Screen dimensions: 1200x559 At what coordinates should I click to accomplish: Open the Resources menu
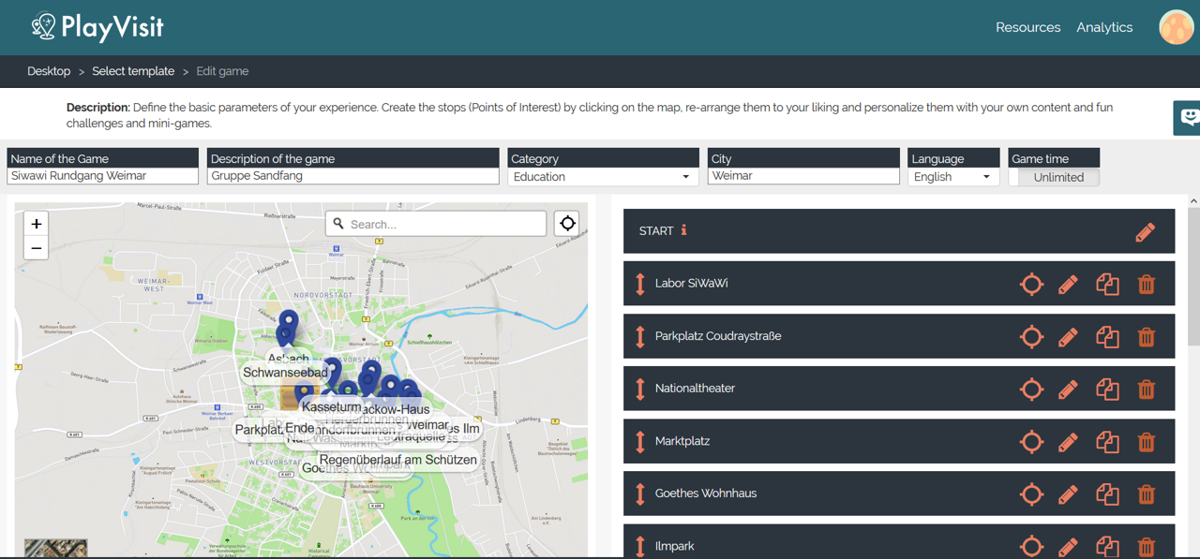pyautogui.click(x=1027, y=27)
